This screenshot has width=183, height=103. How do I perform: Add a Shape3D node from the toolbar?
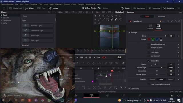(123, 63)
